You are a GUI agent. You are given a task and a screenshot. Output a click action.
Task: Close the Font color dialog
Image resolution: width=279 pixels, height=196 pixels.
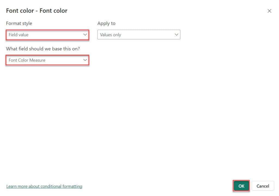tap(269, 11)
